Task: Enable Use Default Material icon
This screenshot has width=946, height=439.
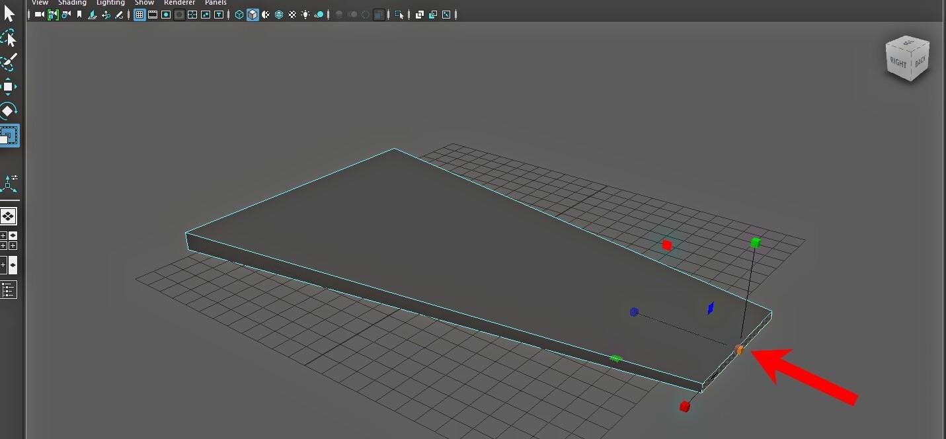Action: (x=266, y=15)
